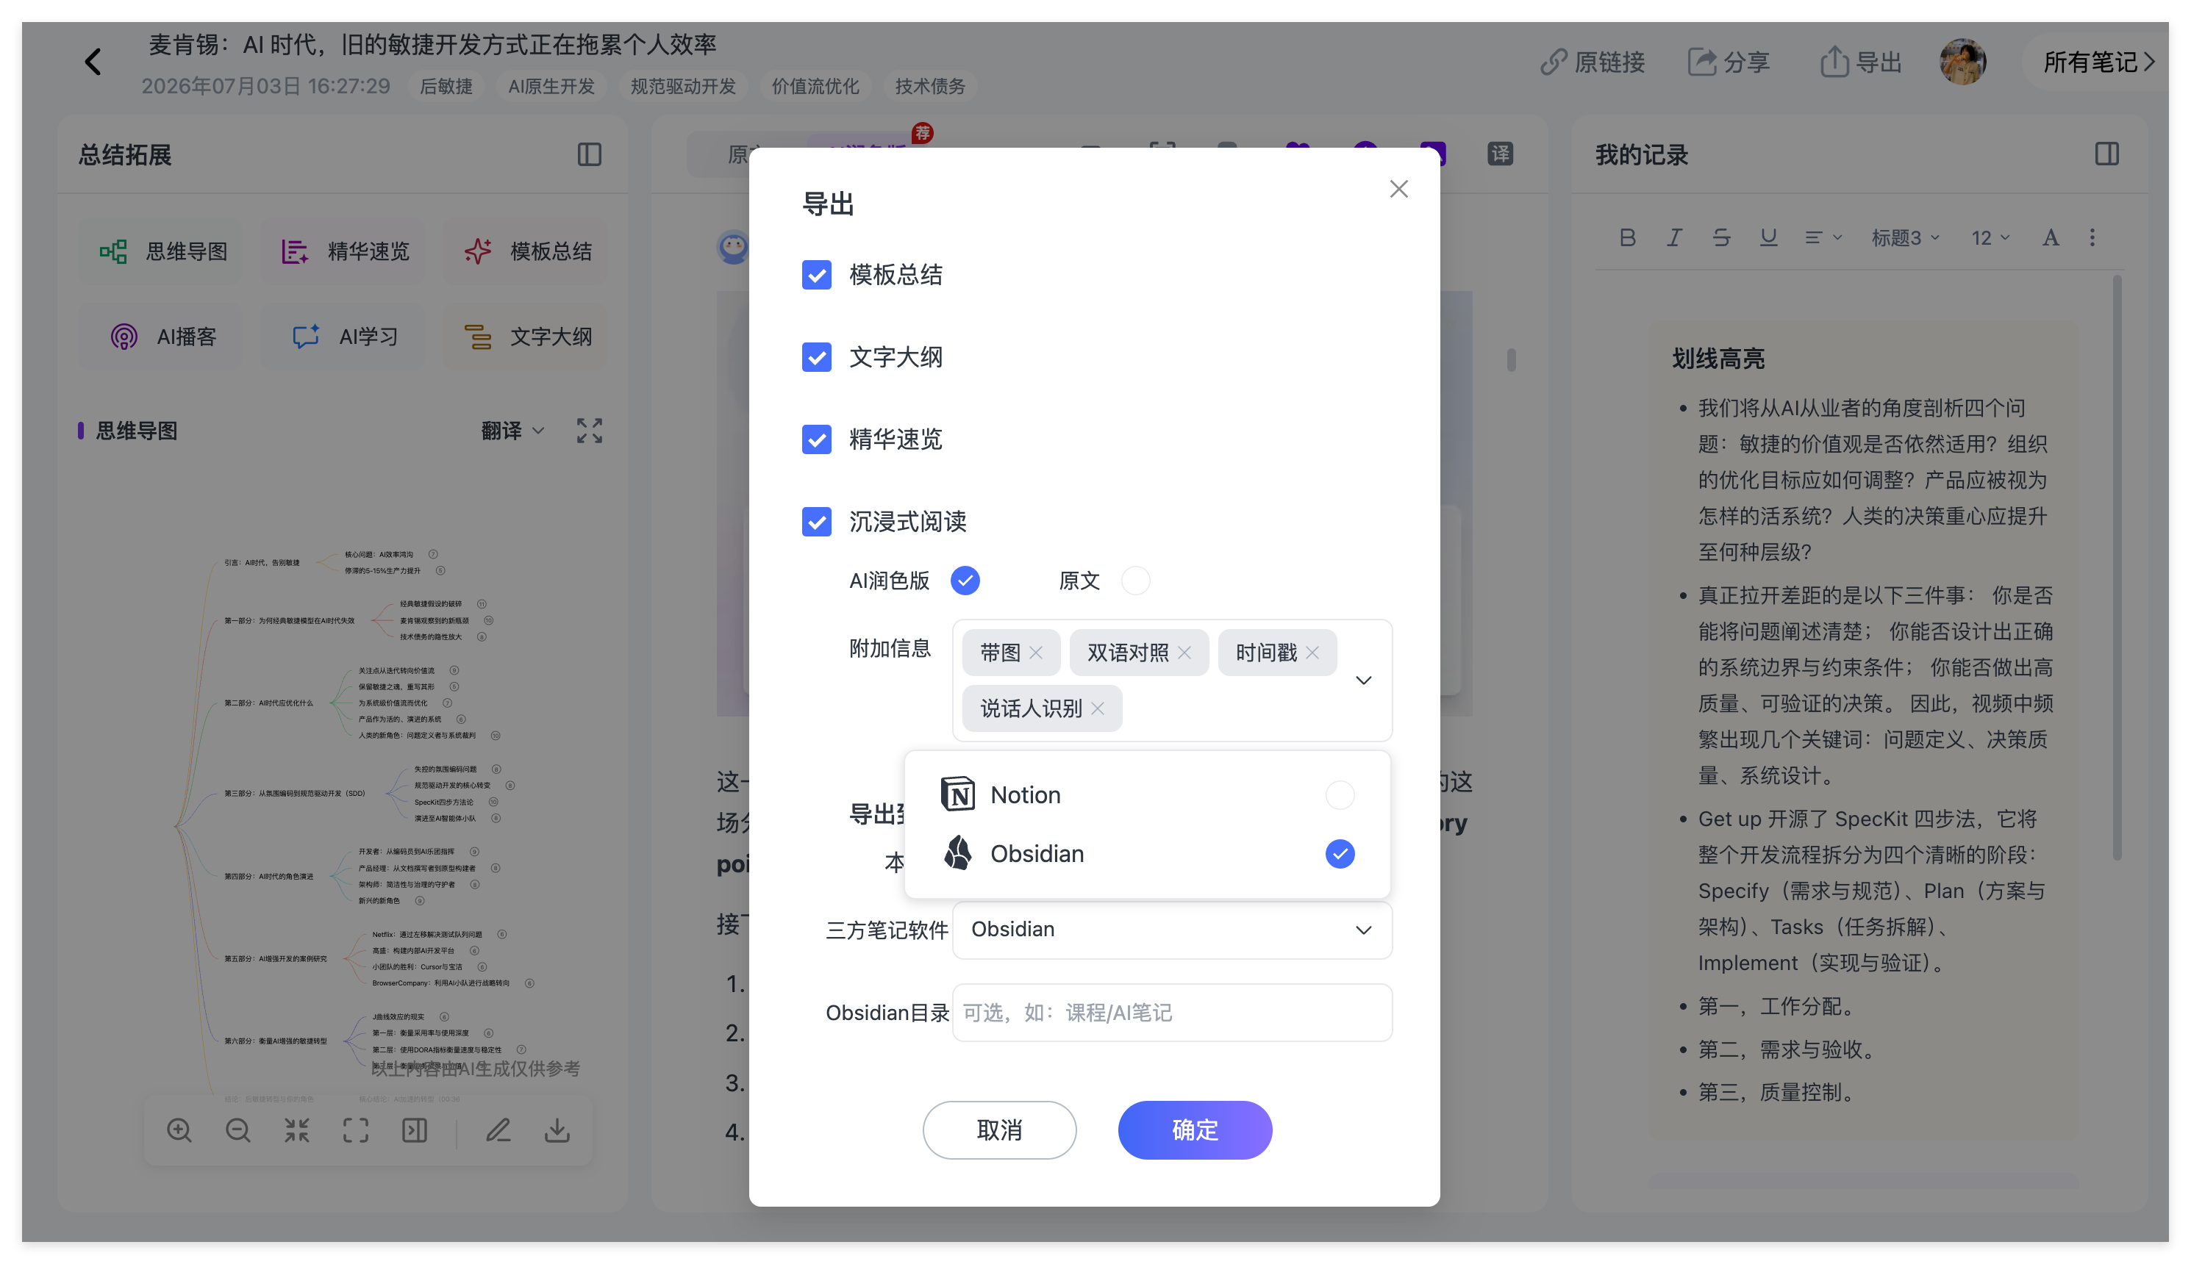The image size is (2191, 1264).
Task: Open 精华速览 summary tool
Action: 345,251
